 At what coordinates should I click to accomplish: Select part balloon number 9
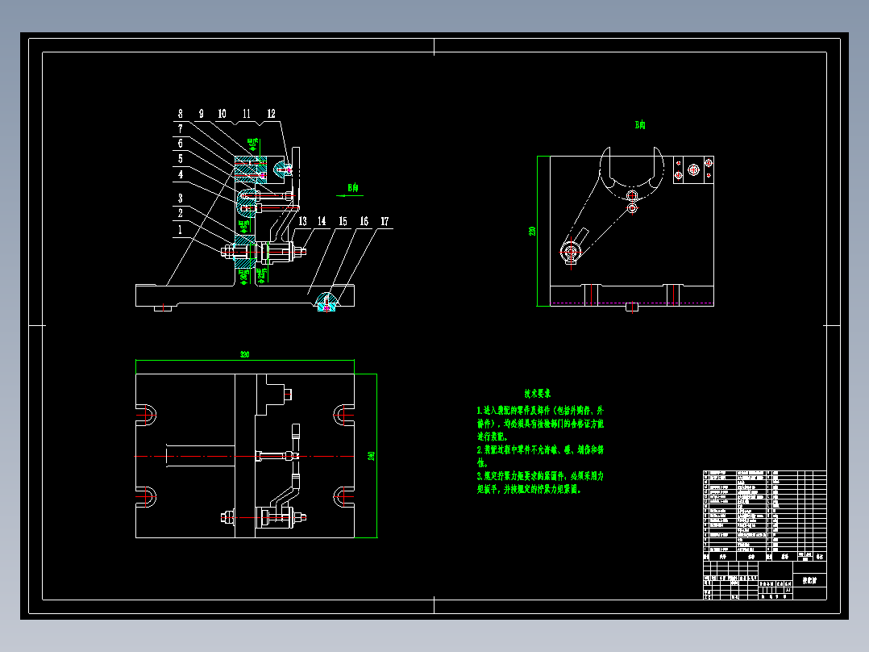pyautogui.click(x=202, y=114)
